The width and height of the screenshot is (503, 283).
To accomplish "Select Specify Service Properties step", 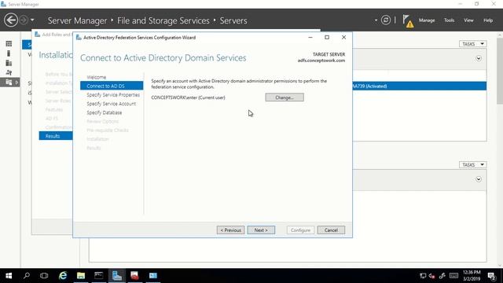I will point(113,94).
